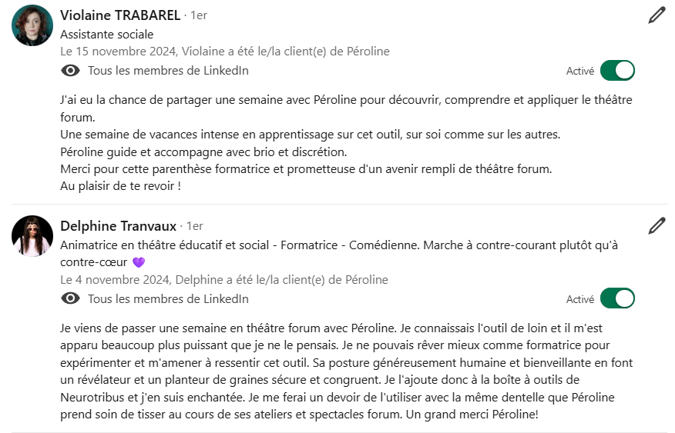The width and height of the screenshot is (675, 433).
Task: Change visibility 'Tous les membres de LinkedIn' for Delphine
Action: coord(168,298)
